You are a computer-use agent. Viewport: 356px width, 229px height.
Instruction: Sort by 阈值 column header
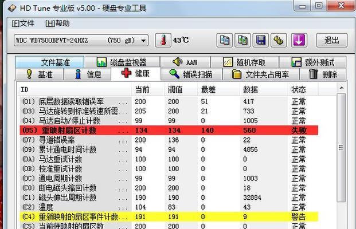(181, 89)
